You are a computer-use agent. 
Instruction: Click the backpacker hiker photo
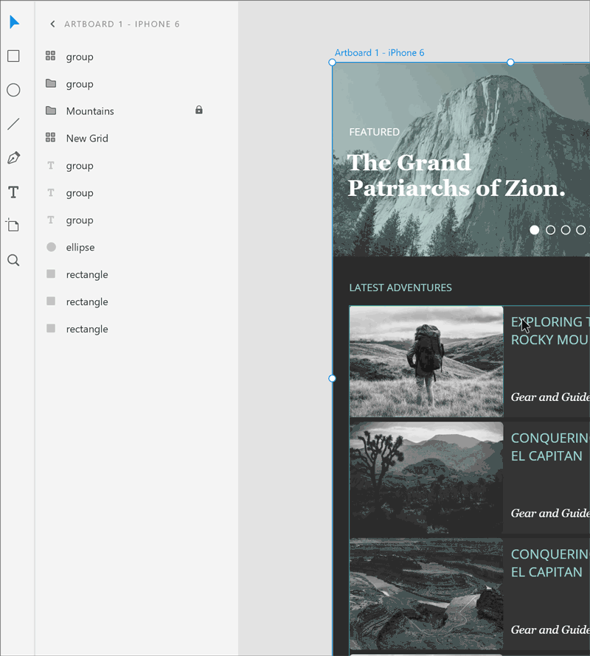point(426,361)
